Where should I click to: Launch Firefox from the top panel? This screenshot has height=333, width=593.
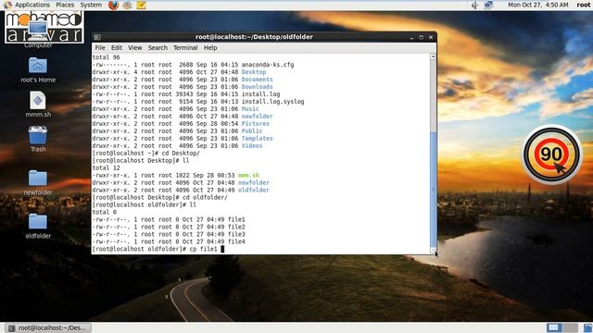click(x=113, y=5)
